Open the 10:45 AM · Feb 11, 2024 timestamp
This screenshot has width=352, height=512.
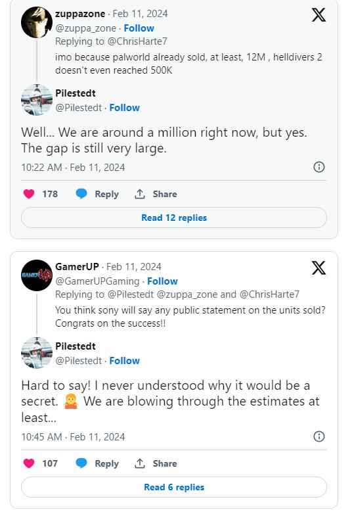(x=73, y=437)
